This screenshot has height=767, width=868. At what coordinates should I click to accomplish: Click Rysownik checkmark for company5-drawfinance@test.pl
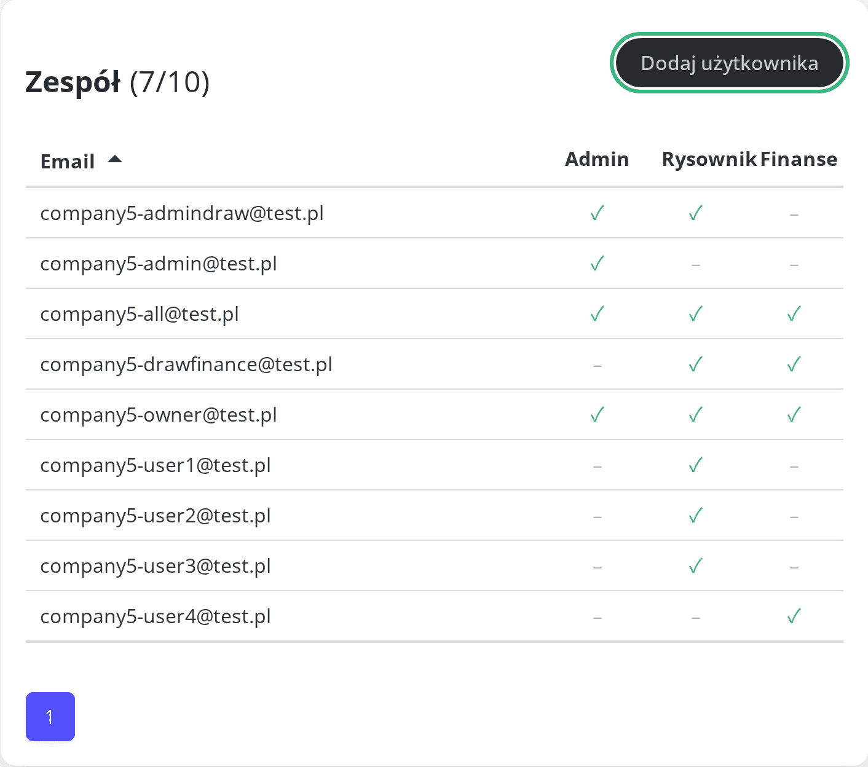(x=696, y=364)
